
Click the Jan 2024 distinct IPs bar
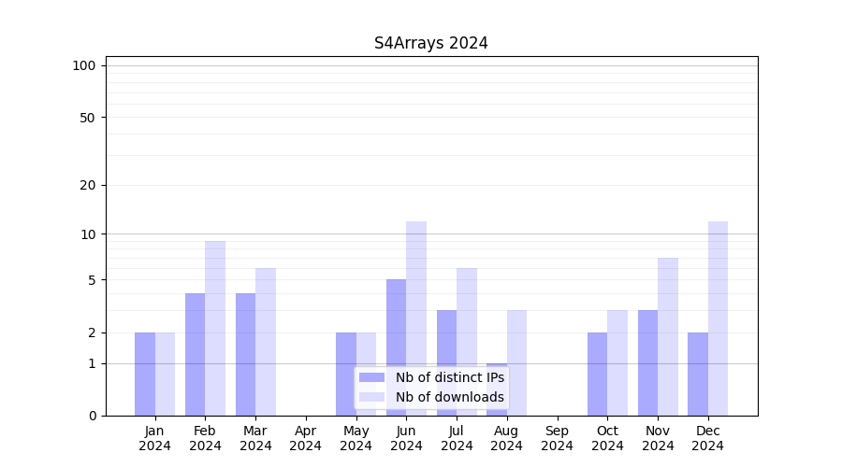(x=145, y=374)
